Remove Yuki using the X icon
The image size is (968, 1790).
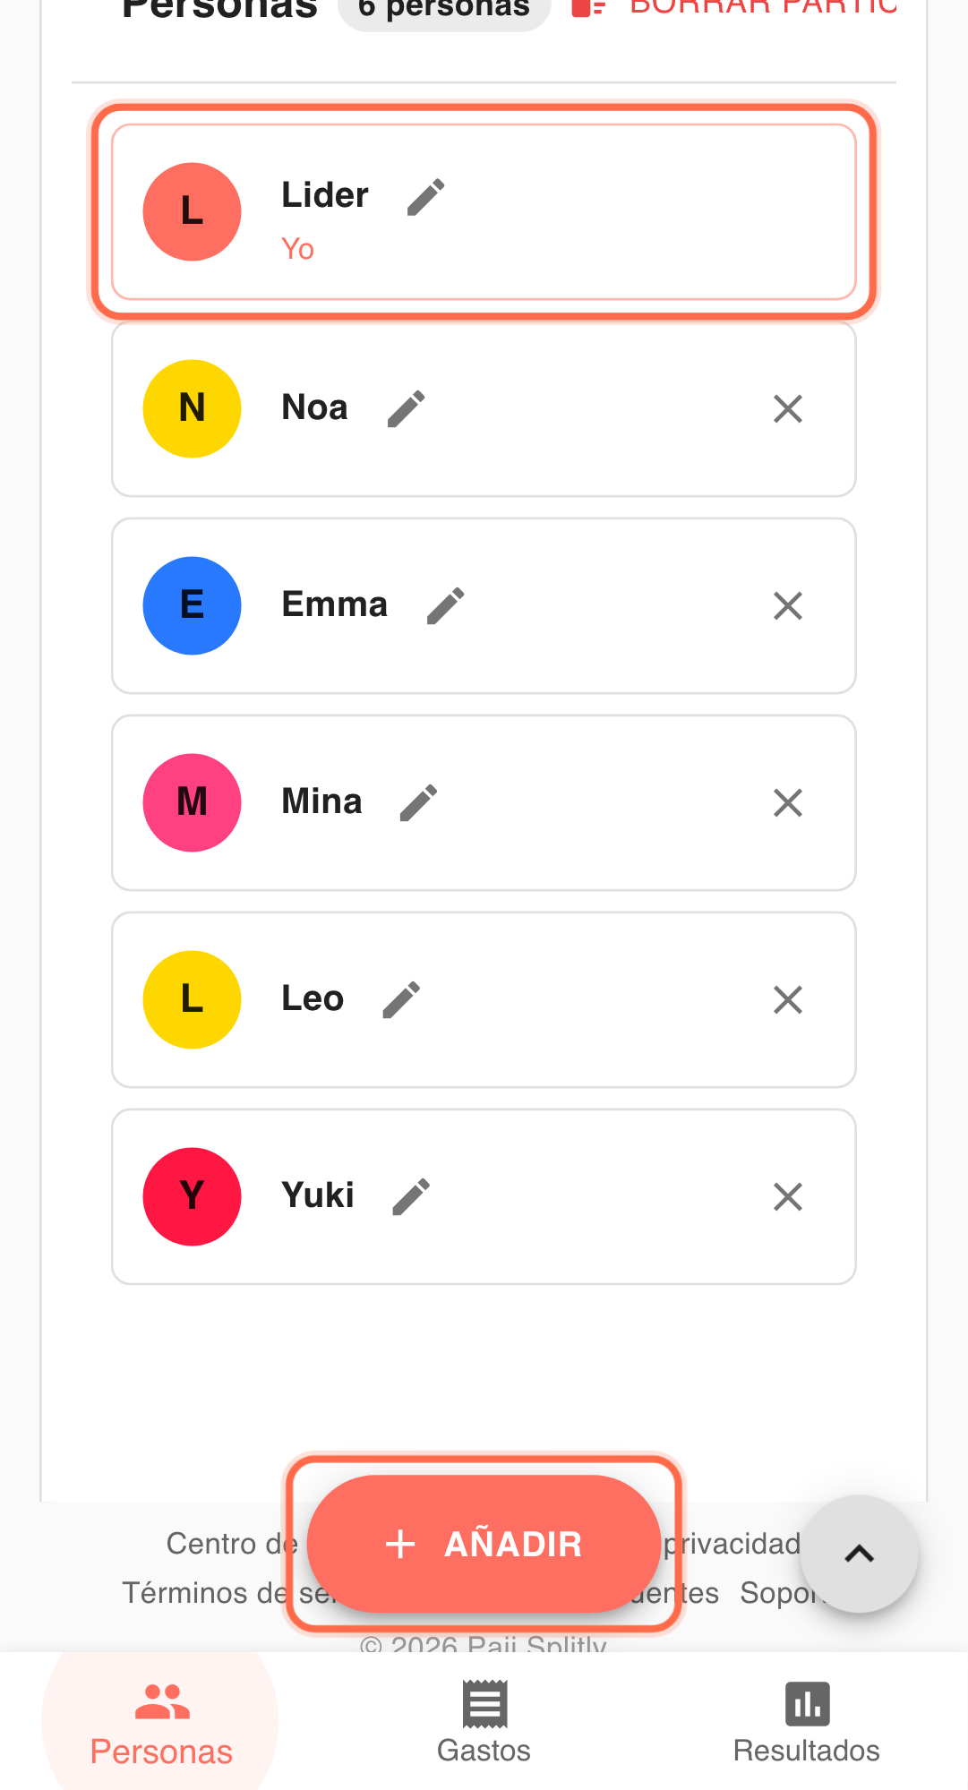[x=788, y=1197]
